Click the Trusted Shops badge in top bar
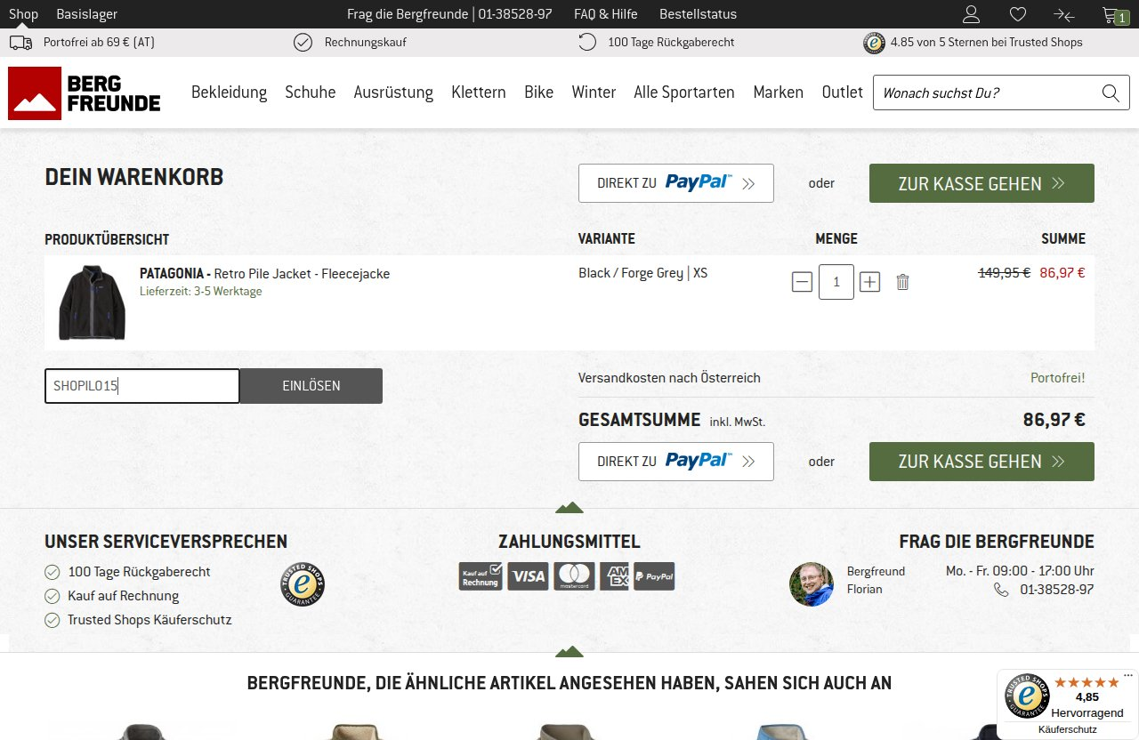Screen dimensions: 1139x740 point(875,43)
